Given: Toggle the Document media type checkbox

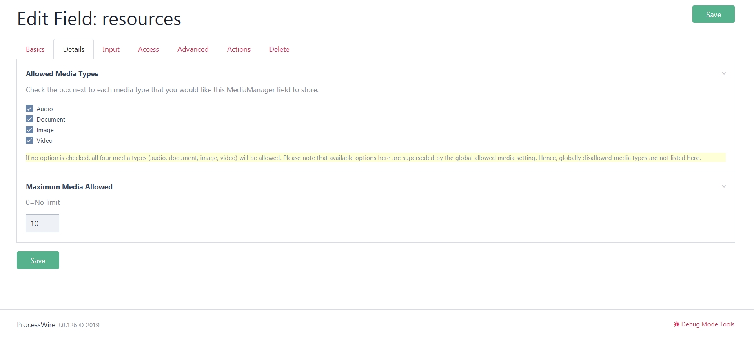Looking at the screenshot, I should pos(29,119).
